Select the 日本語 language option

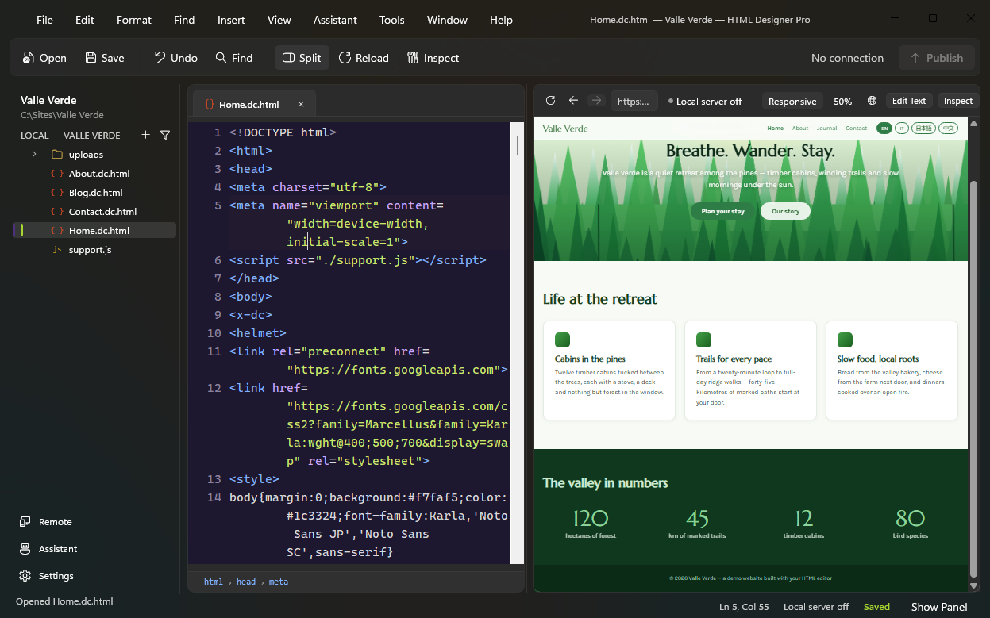point(923,128)
